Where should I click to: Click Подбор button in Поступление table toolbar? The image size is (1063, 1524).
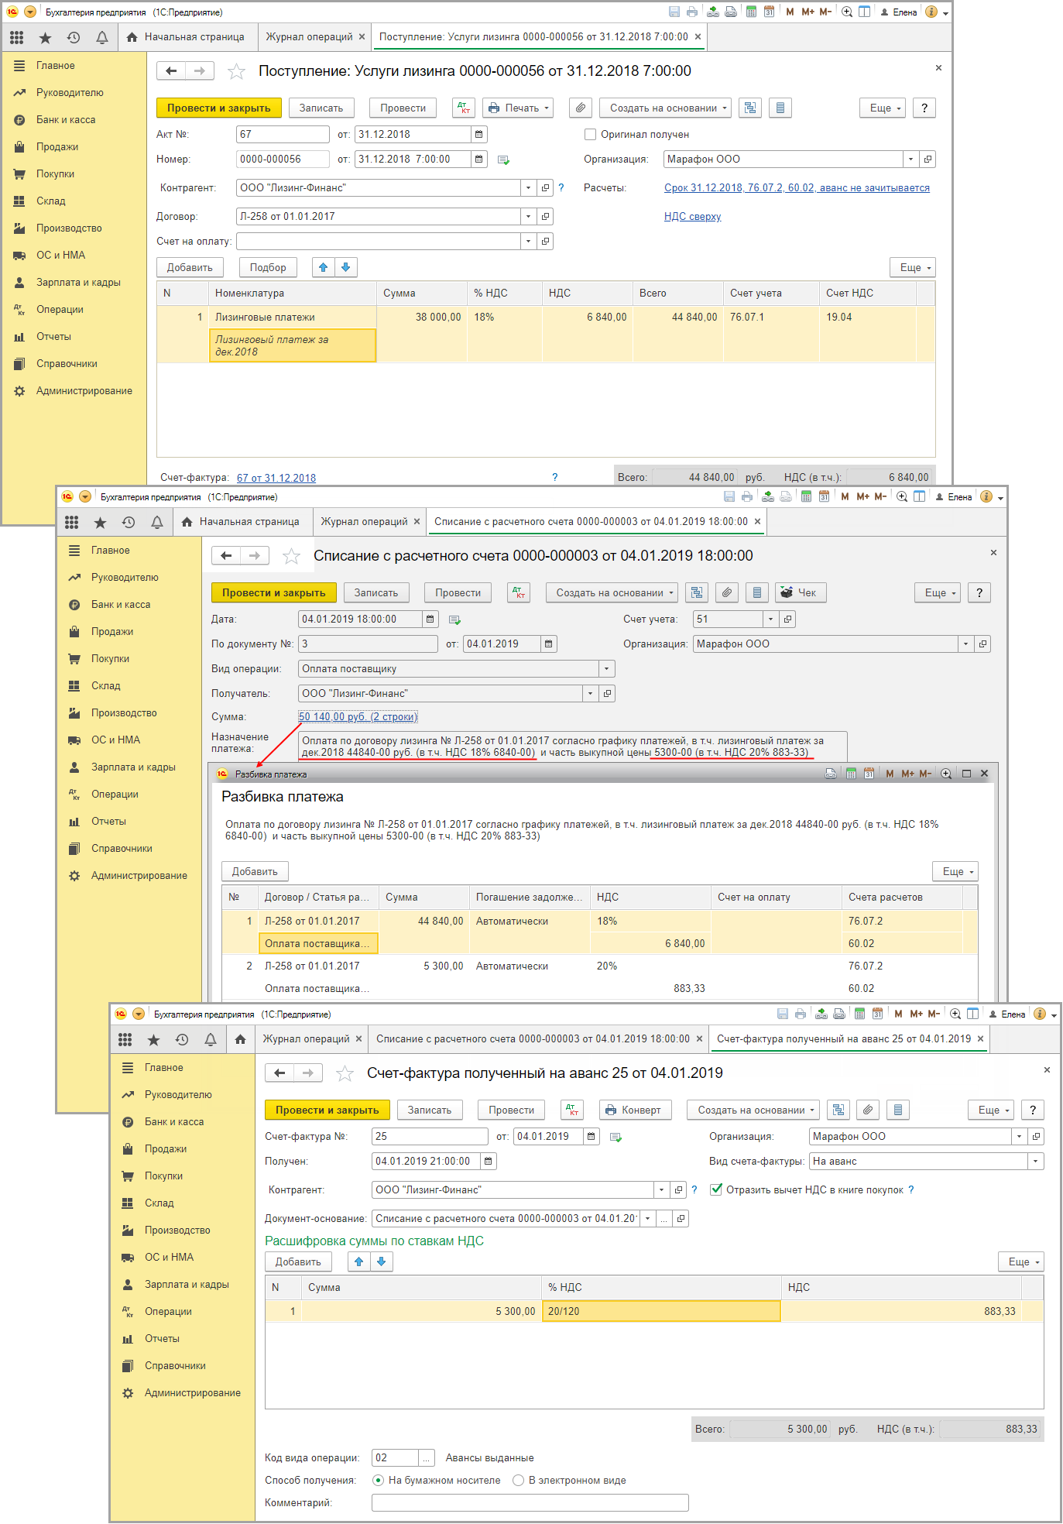click(268, 267)
